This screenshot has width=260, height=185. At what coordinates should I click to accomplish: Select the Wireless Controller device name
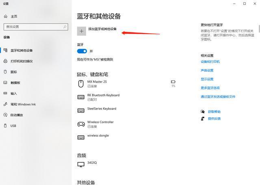100,122
